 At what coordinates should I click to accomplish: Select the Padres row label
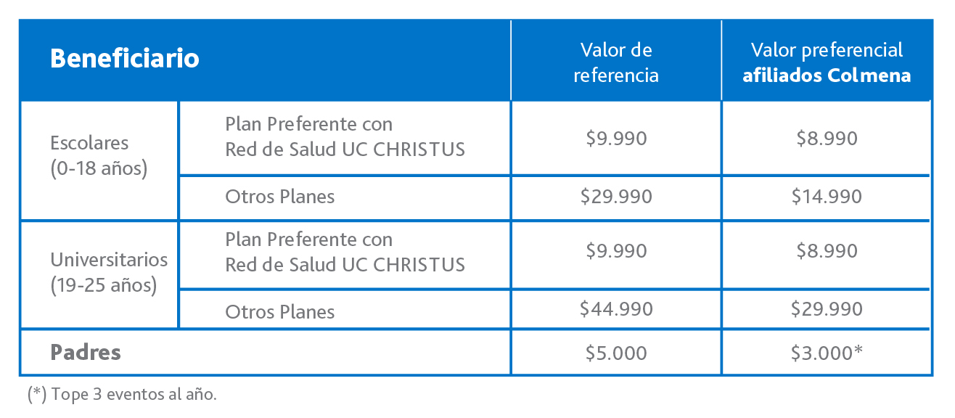(x=86, y=353)
